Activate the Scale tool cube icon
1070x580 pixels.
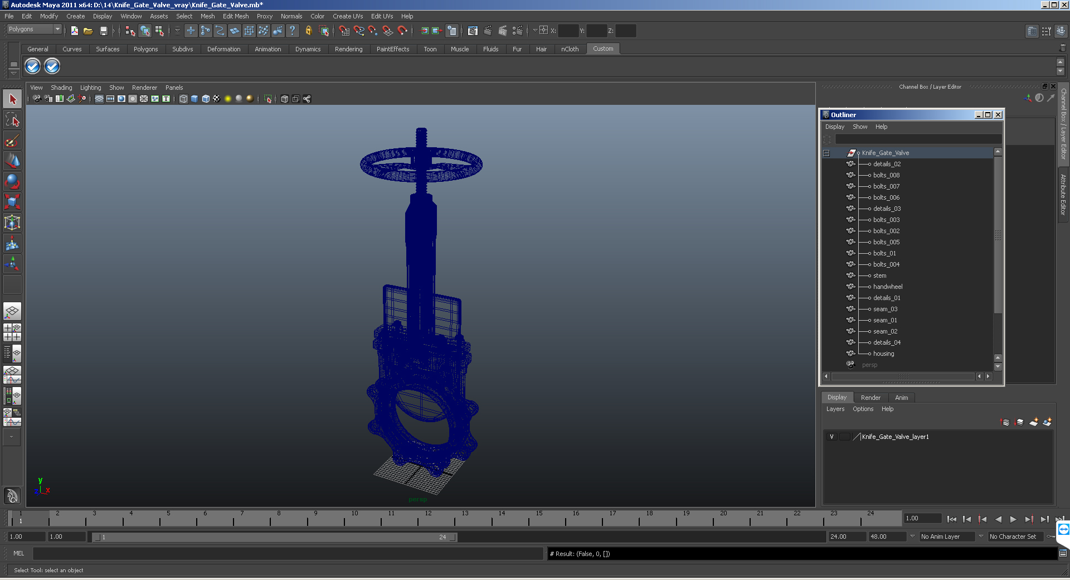pyautogui.click(x=12, y=202)
